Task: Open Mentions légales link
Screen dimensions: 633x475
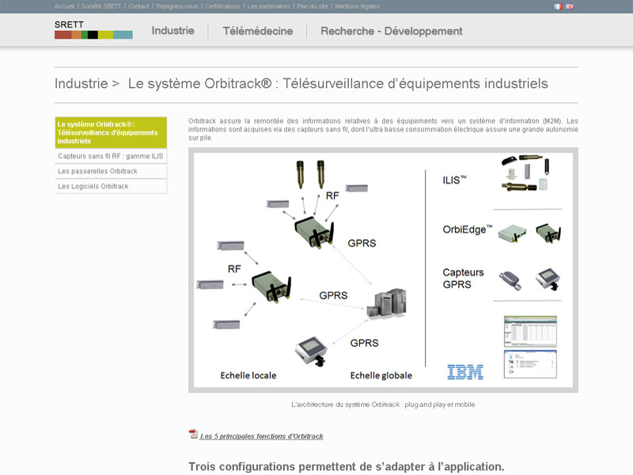Action: click(357, 6)
